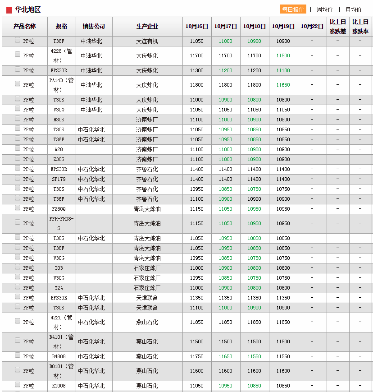Click the 比上日涨跌差 column header
Image resolution: width=373 pixels, height=392 pixels.
(338, 26)
